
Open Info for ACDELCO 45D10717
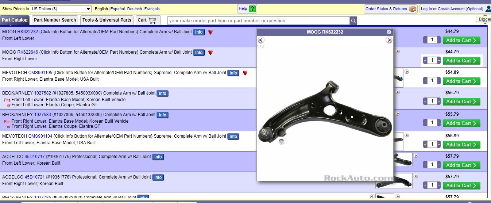click(158, 157)
